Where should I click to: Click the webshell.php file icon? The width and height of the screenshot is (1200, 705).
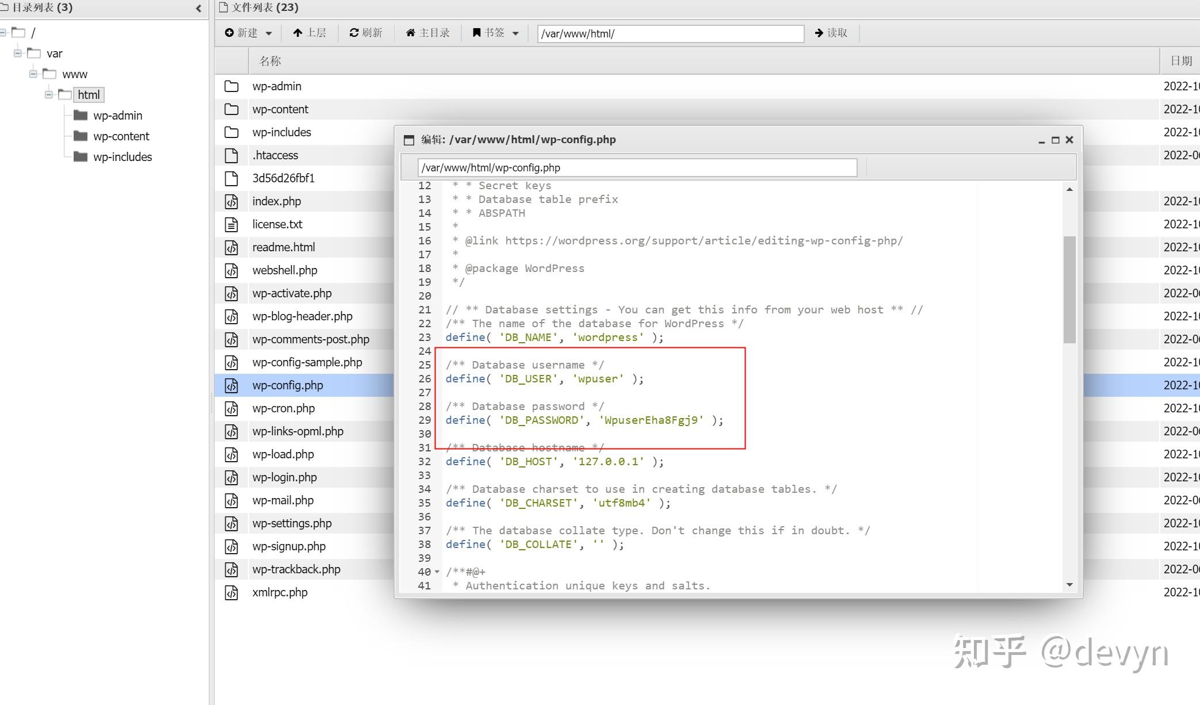tap(231, 270)
